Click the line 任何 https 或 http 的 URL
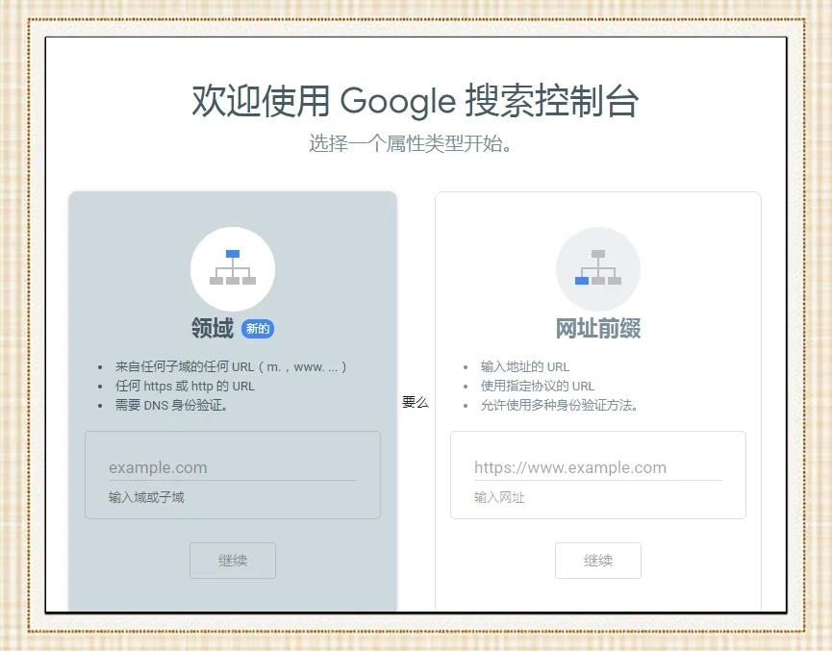This screenshot has width=832, height=651. pyautogui.click(x=185, y=386)
